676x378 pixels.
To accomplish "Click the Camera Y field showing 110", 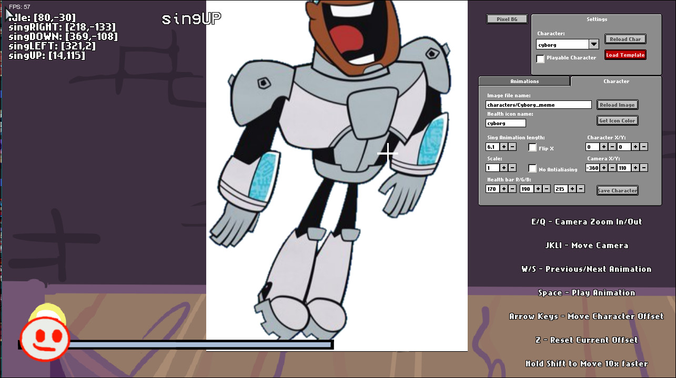I will (x=624, y=168).
